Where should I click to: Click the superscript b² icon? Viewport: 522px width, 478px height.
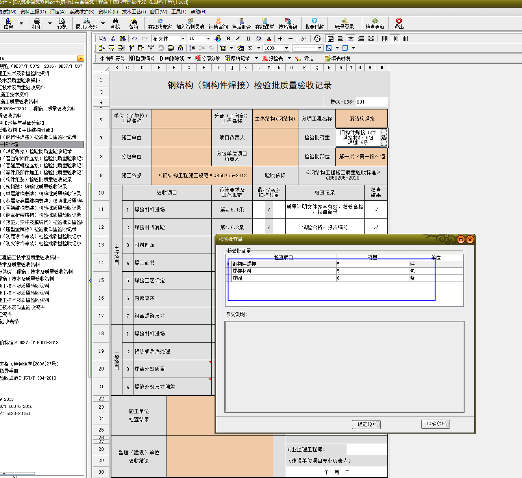pyautogui.click(x=304, y=38)
